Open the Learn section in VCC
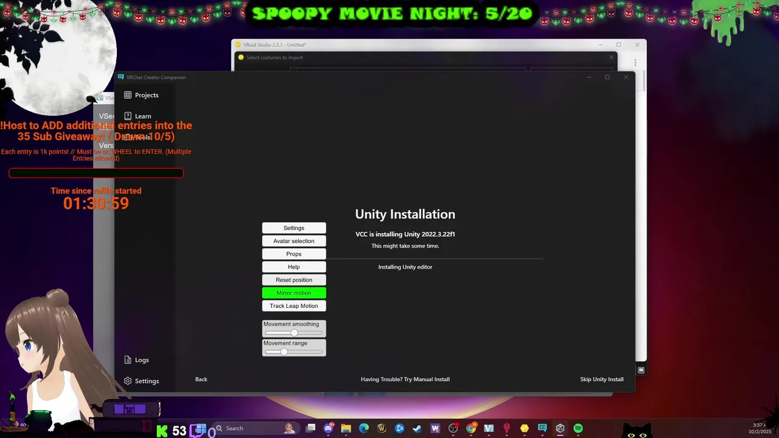 tap(138, 116)
